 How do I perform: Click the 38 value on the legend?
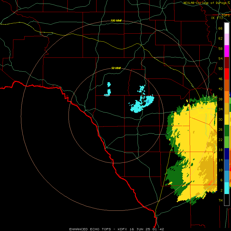point(220,99)
